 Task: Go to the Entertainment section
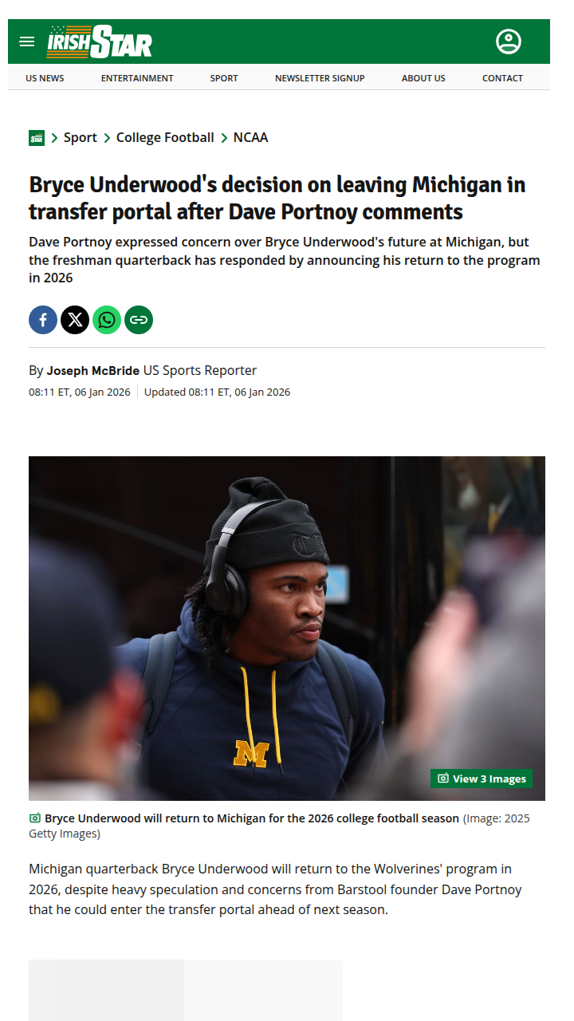[137, 78]
